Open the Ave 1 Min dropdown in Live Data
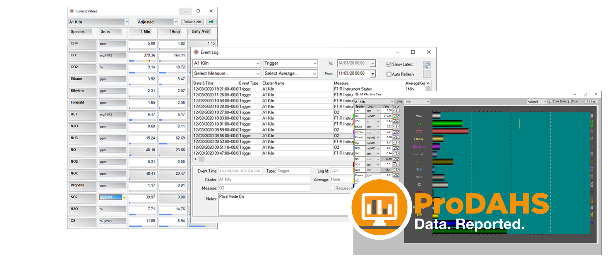 (x=428, y=102)
